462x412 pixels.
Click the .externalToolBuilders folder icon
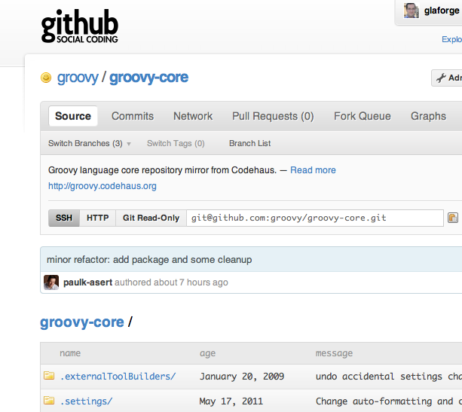[49, 376]
